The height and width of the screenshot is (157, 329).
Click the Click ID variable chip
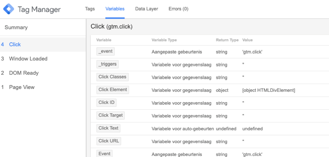(x=106, y=102)
